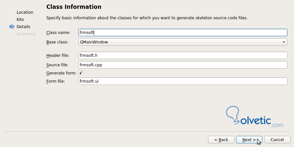Proceed with the Next button
This screenshot has height=147, width=294.
(x=249, y=140)
